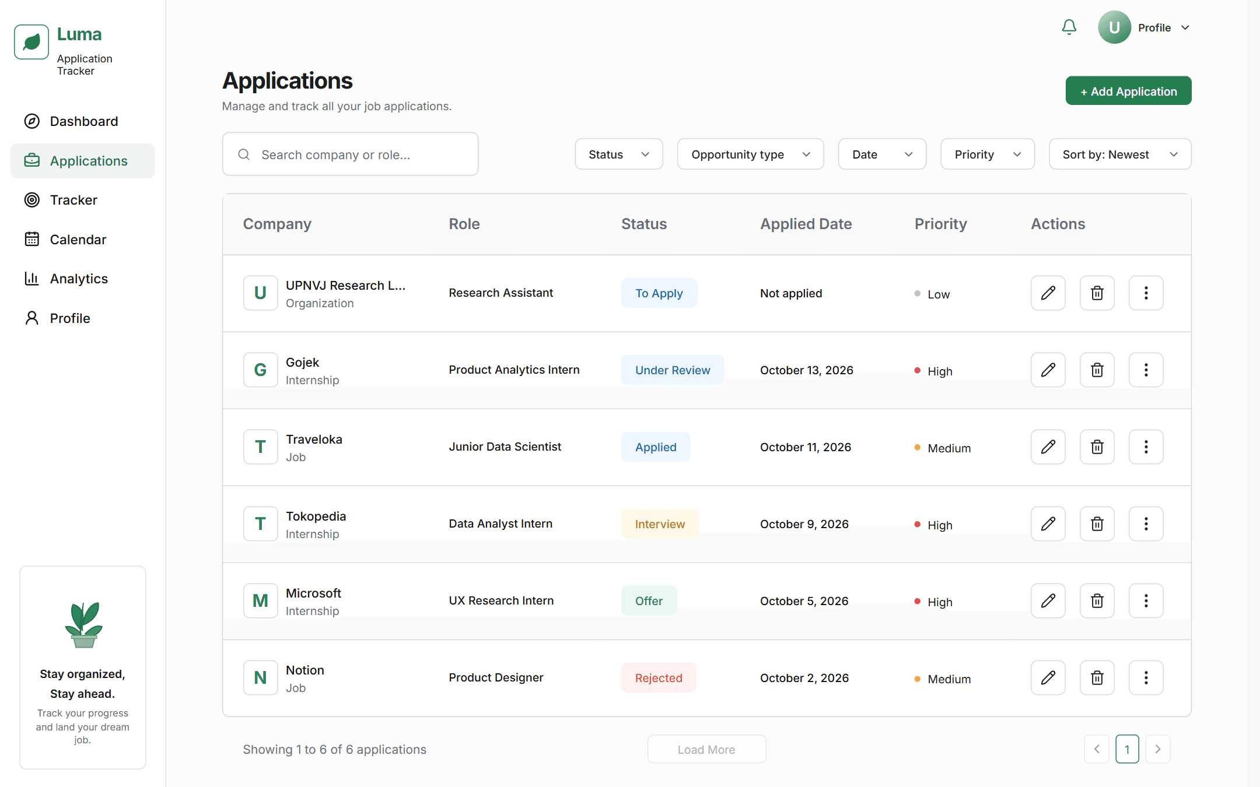This screenshot has width=1260, height=787.
Task: Edit the Traveloka application
Action: click(1048, 447)
